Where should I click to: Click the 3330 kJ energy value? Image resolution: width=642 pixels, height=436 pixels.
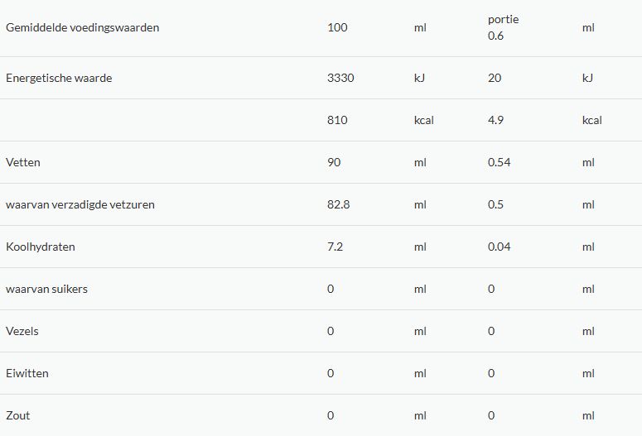pyautogui.click(x=340, y=78)
